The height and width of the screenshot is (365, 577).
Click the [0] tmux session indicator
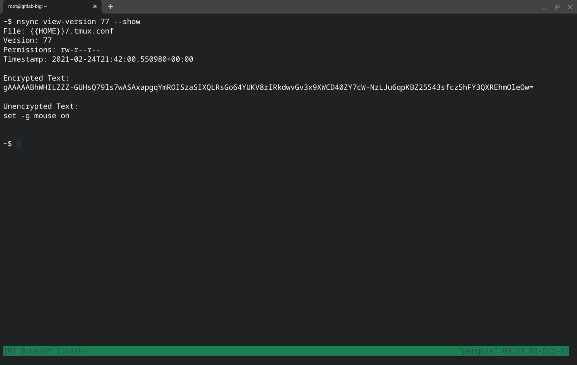pyautogui.click(x=10, y=351)
